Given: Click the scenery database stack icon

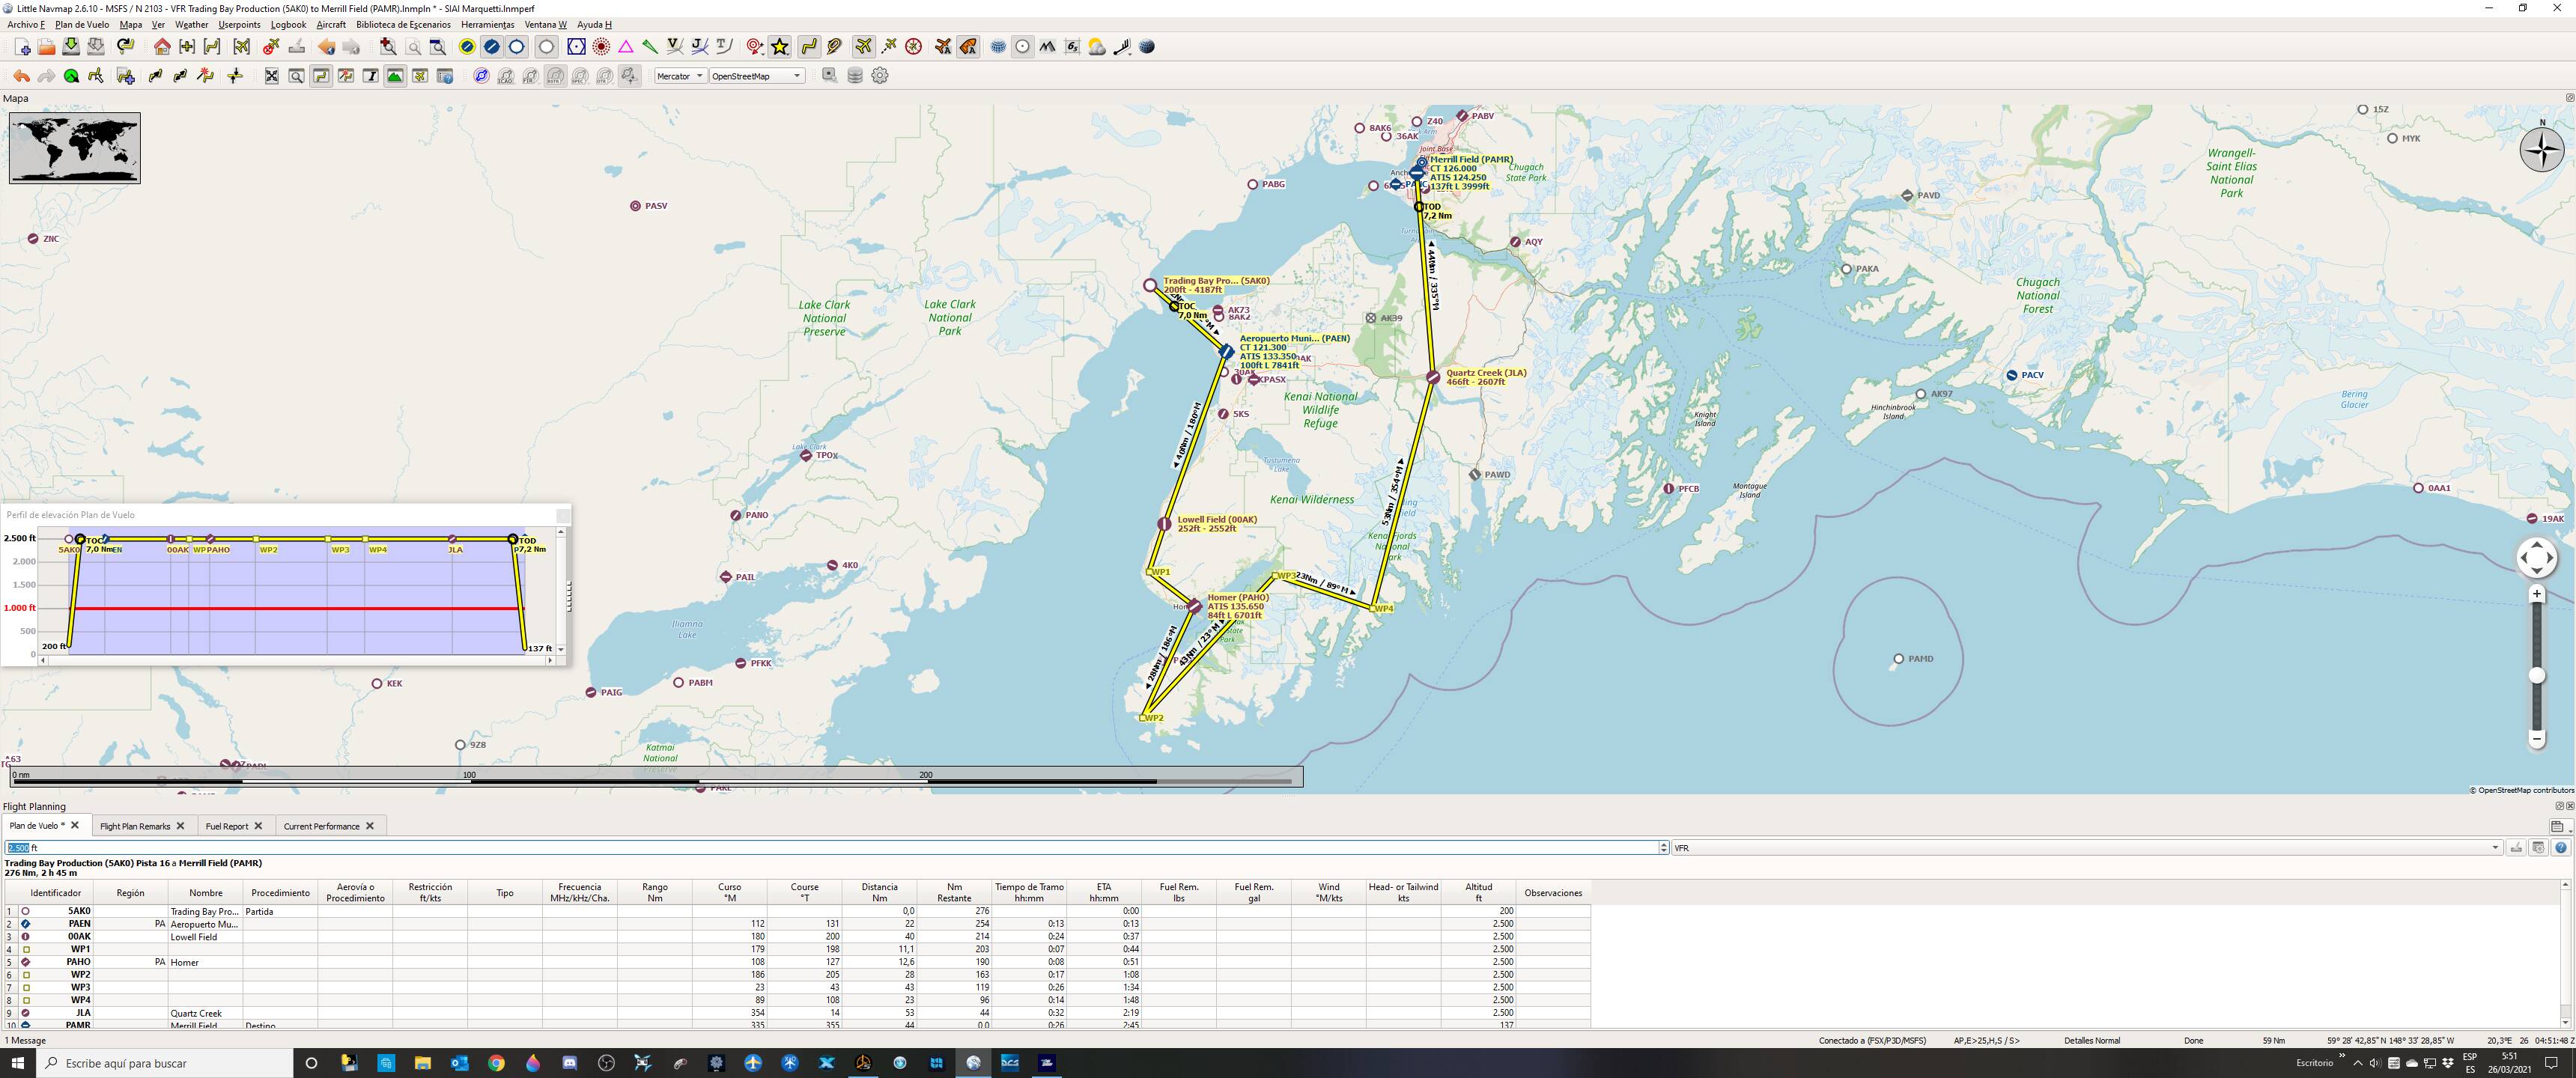Looking at the screenshot, I should 855,76.
